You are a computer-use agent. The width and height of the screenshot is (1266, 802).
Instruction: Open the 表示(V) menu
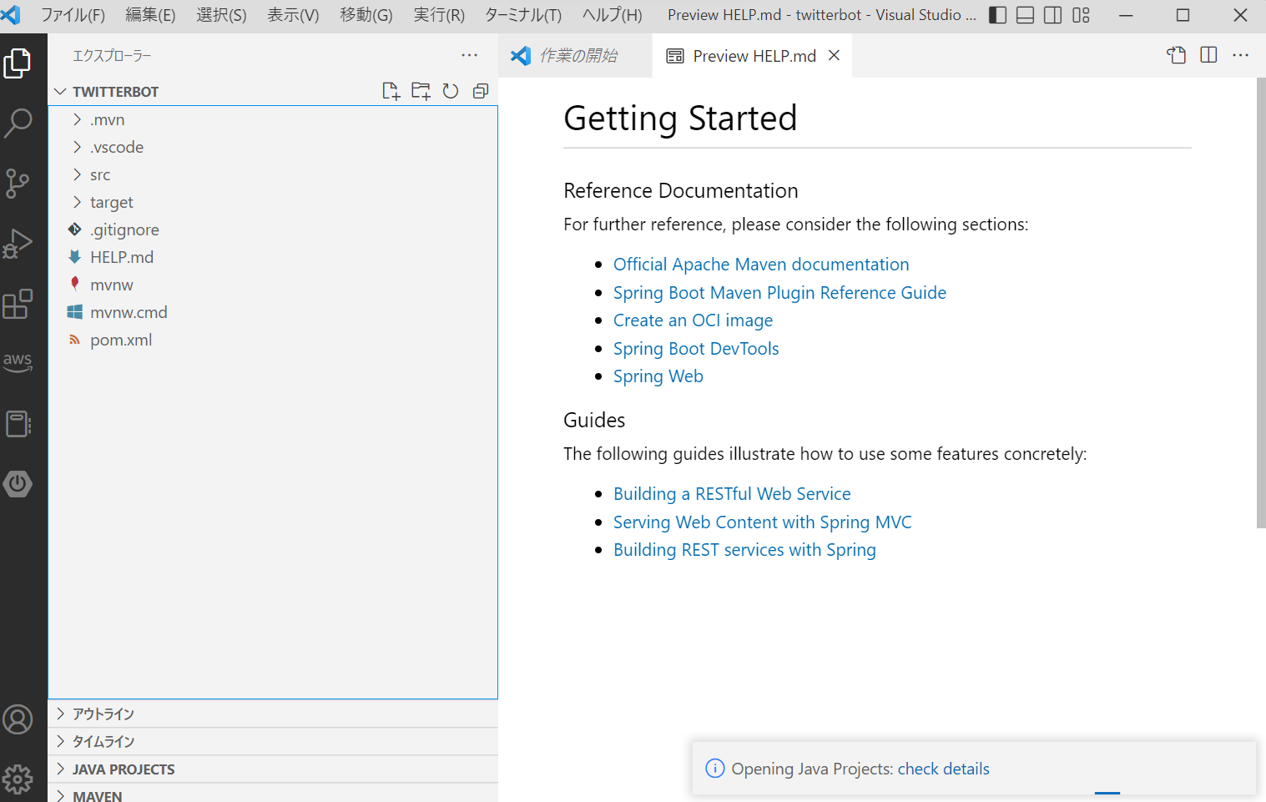(x=293, y=15)
